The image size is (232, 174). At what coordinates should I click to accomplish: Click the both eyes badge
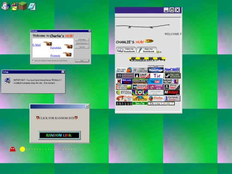125,76
